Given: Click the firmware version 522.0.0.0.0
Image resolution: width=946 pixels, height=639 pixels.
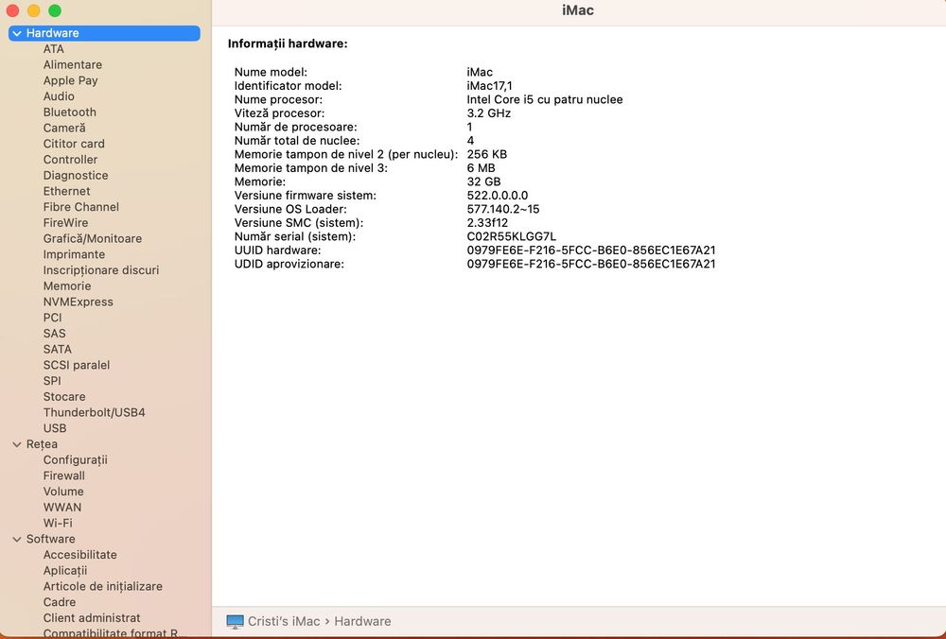Looking at the screenshot, I should point(498,196).
